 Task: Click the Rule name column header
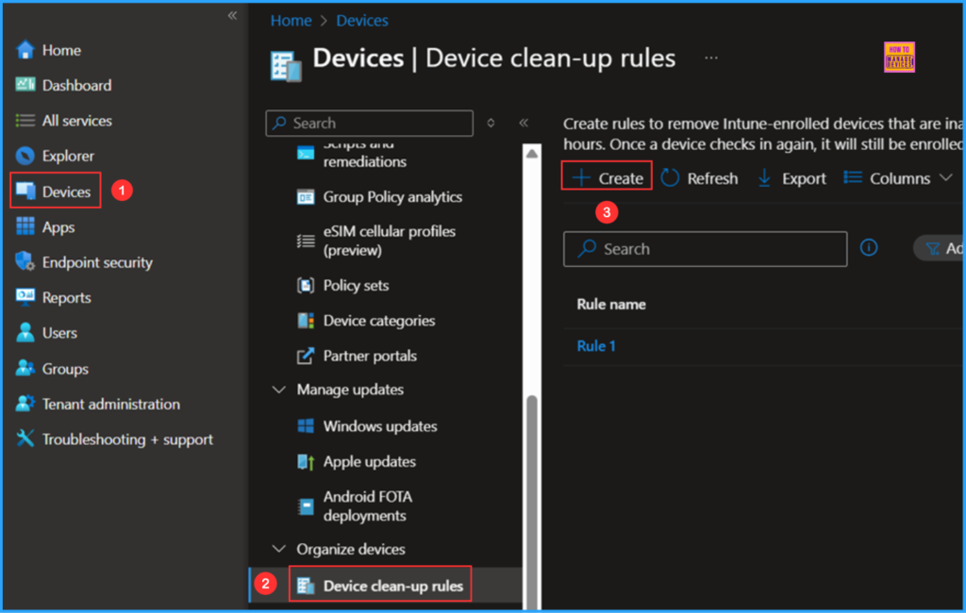pos(611,305)
